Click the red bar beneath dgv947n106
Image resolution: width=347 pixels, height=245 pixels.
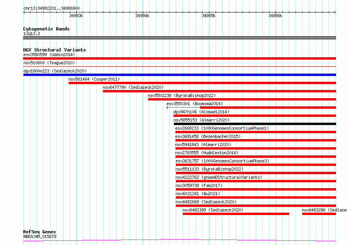(x=255, y=116)
